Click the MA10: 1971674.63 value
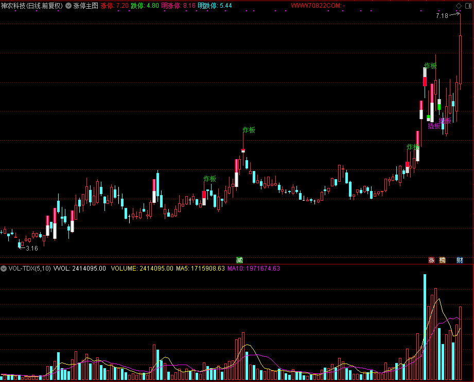 (x=254, y=269)
